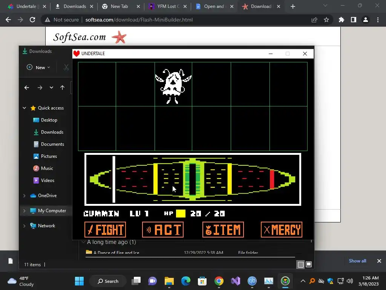Viewport: 386px width, 290px height.
Task: Share this page icon in Chrome
Action: coord(314,20)
